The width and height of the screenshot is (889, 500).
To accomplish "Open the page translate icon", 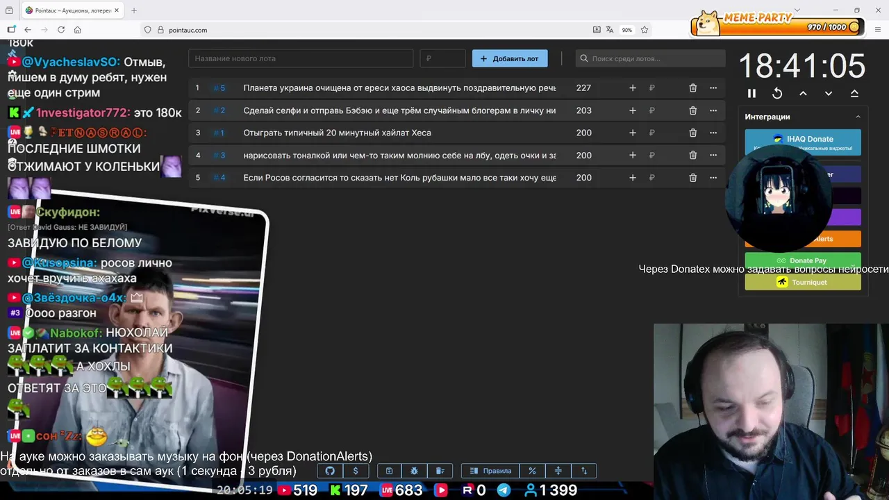I will [x=610, y=30].
